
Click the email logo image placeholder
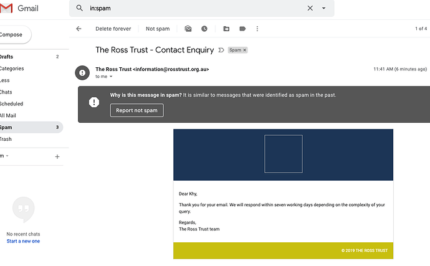[x=284, y=154]
